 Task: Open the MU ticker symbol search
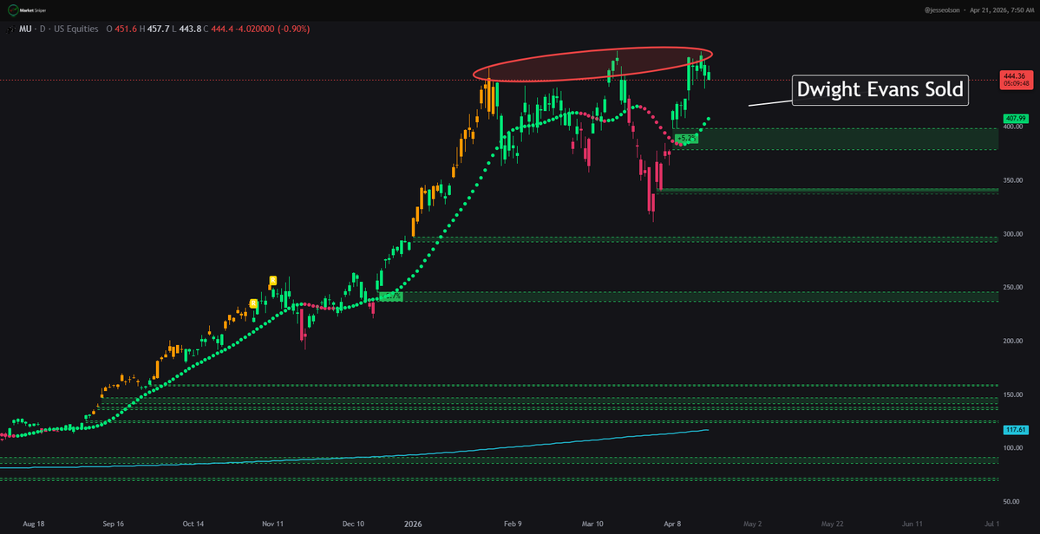point(26,29)
